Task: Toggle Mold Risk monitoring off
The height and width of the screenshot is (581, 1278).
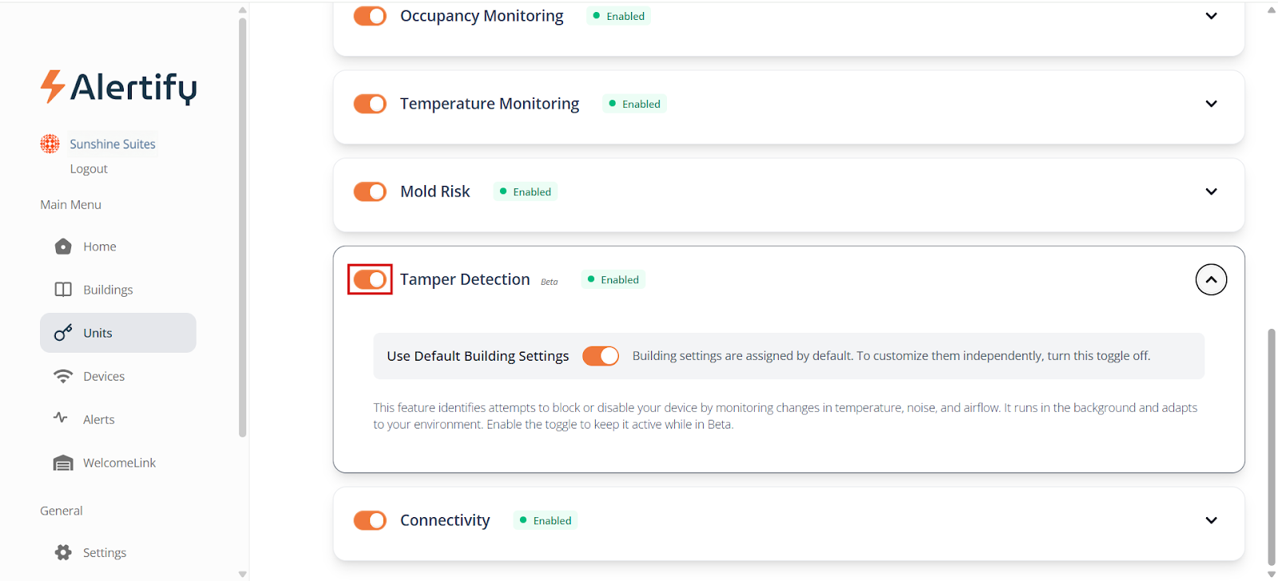Action: click(x=370, y=192)
